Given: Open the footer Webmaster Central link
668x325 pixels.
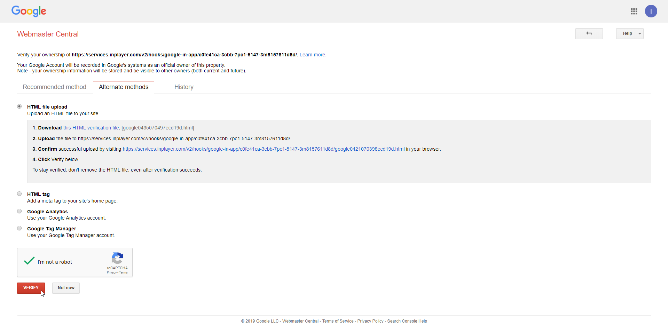Looking at the screenshot, I should click(300, 321).
